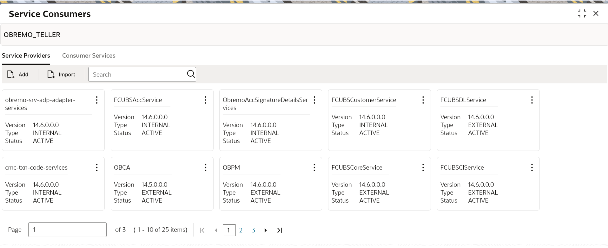
Task: Select the FCUBSDLService card title
Action: (463, 100)
